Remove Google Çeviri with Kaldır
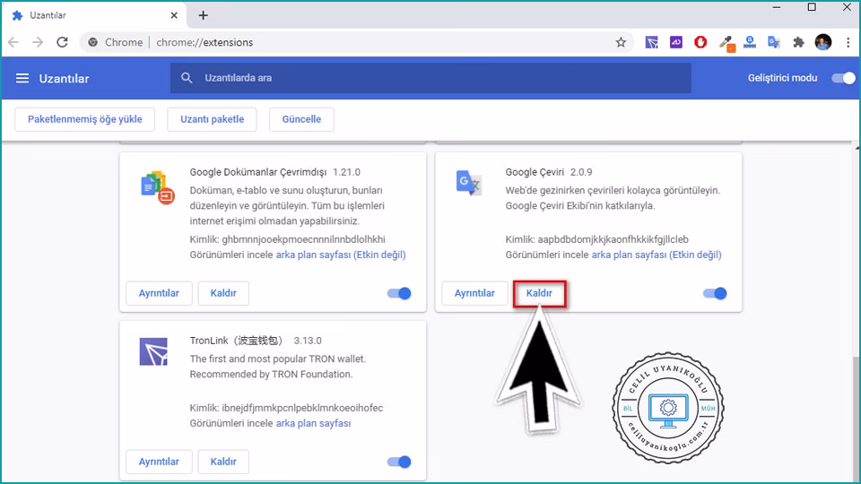 click(539, 293)
